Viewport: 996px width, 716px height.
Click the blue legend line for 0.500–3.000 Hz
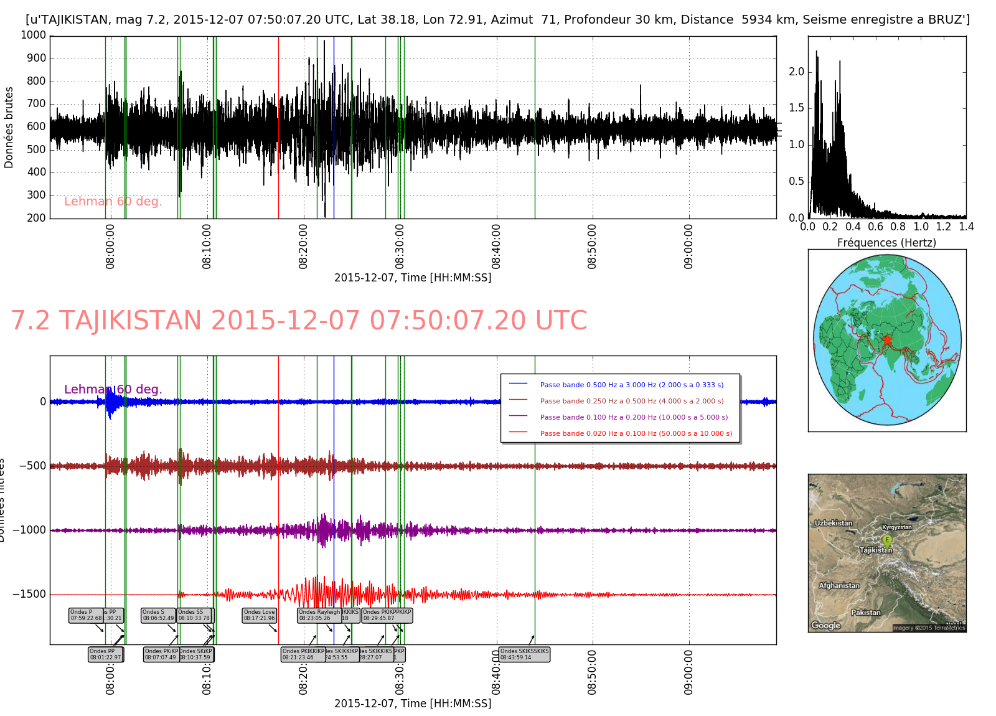[517, 384]
